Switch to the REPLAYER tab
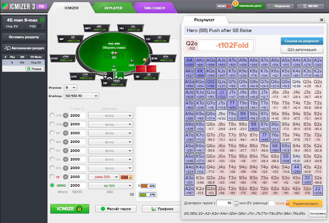The height and width of the screenshot is (223, 329). point(113,8)
